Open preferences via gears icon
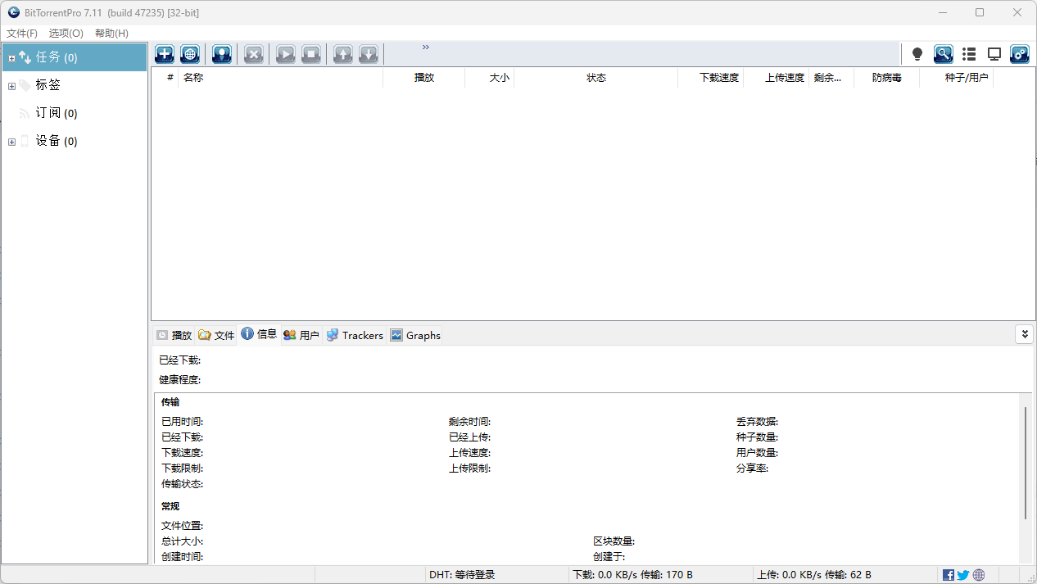1037x584 pixels. [1020, 53]
